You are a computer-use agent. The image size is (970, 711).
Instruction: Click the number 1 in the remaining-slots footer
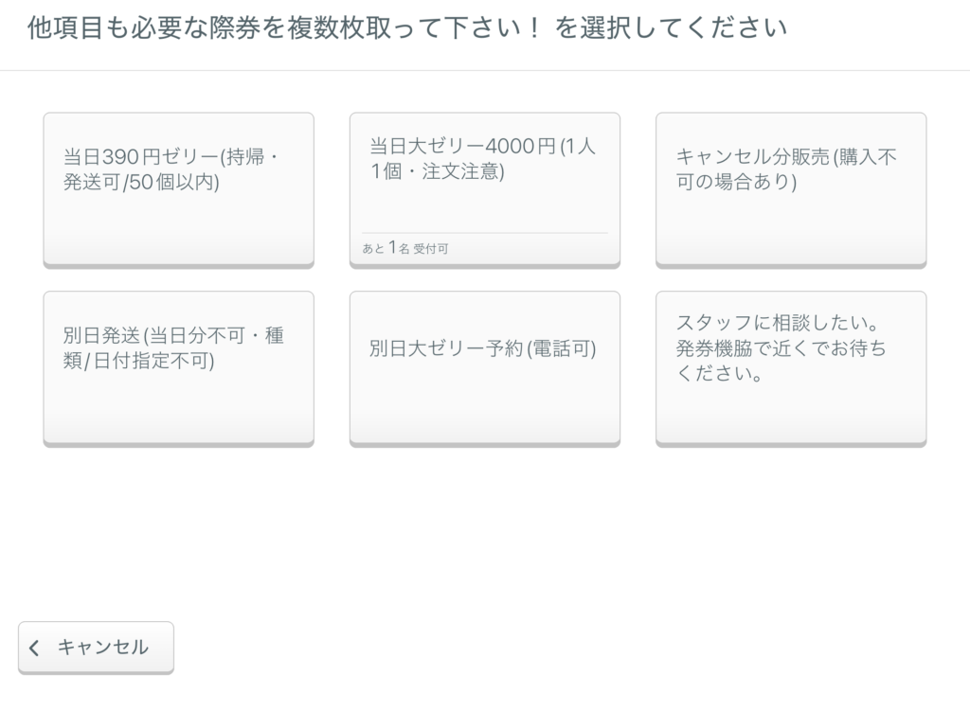(391, 249)
